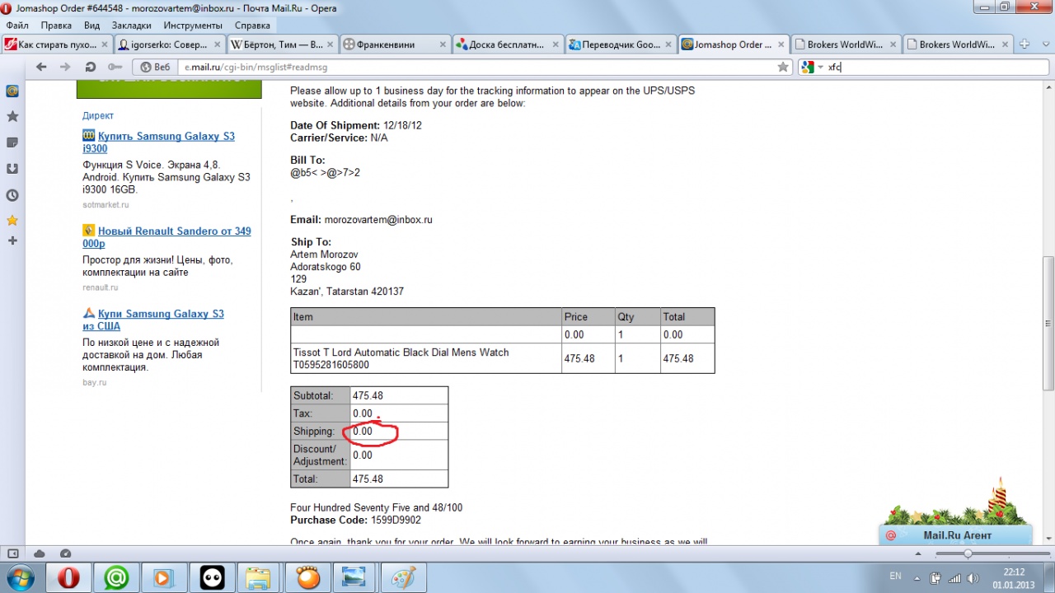Open the Закладки menu
Image resolution: width=1055 pixels, height=593 pixels.
(131, 26)
